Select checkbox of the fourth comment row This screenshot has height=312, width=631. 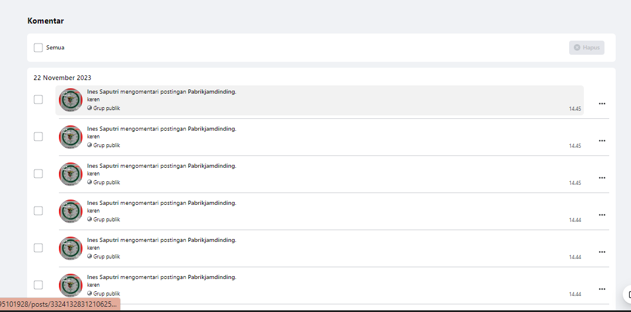click(38, 211)
